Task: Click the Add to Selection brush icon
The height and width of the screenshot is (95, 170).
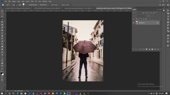Action: point(17,5)
